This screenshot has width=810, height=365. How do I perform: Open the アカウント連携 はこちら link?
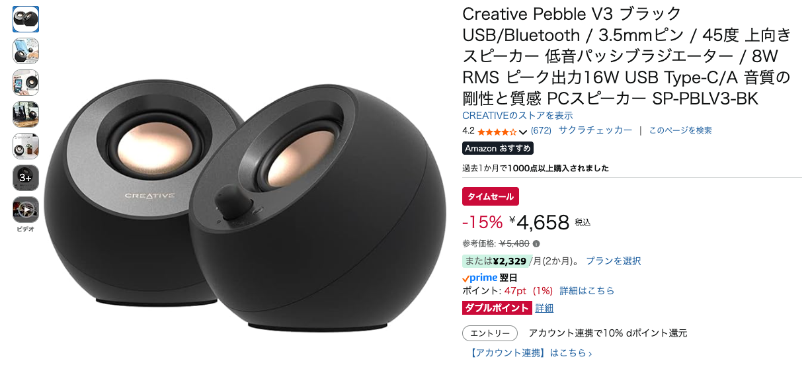(x=531, y=353)
